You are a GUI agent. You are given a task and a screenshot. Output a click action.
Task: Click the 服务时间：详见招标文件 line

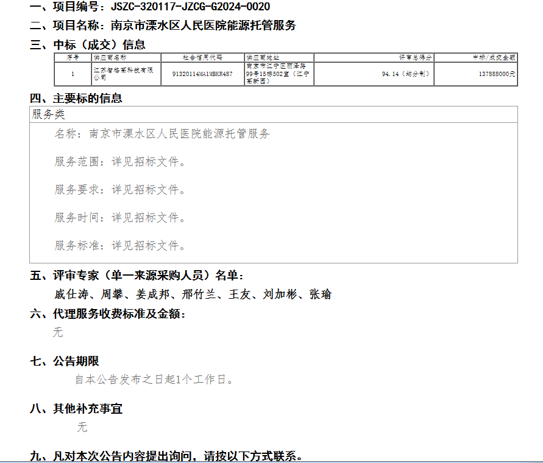pos(120,218)
